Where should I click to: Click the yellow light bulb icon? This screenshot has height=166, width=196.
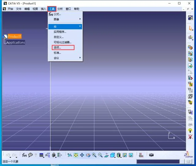pos(190,130)
